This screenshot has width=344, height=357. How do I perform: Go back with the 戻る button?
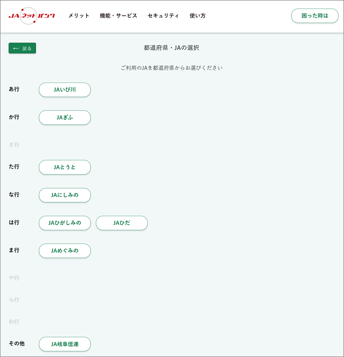22,48
